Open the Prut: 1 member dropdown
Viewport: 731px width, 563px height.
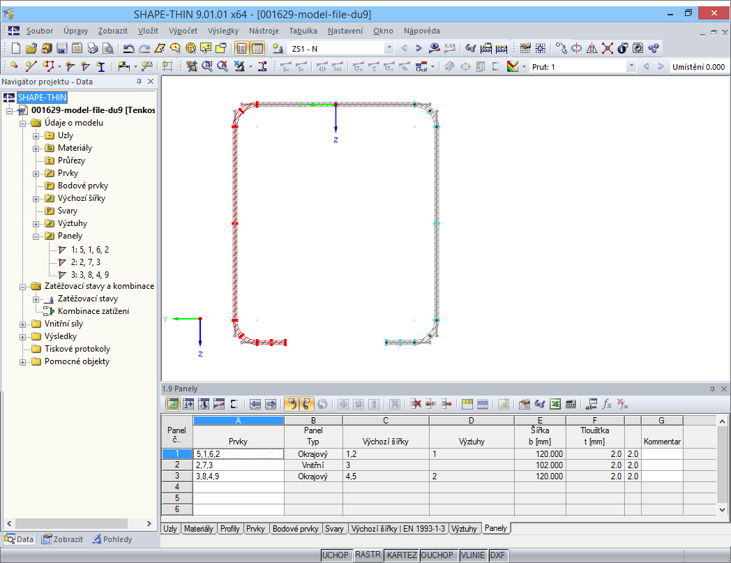pyautogui.click(x=631, y=66)
